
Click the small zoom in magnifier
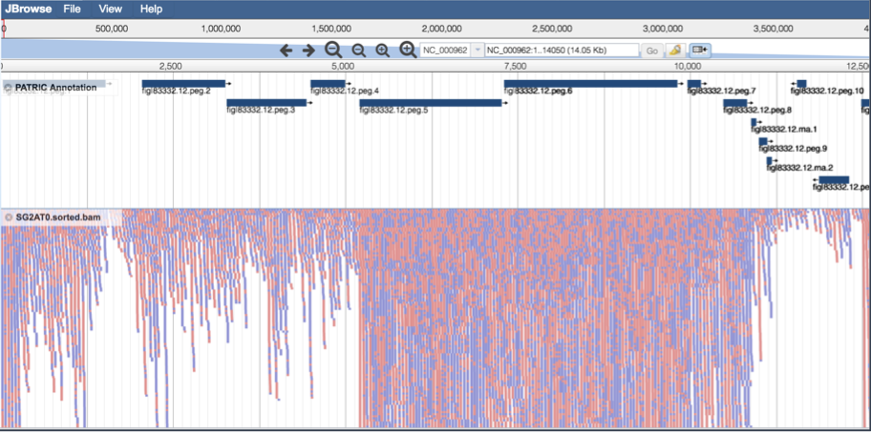coord(382,51)
